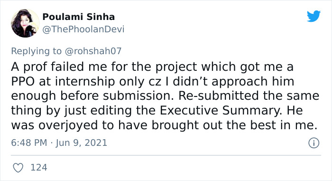Click the word "internship" in the tweet
Viewport: 332px width, 181px height.
pos(85,82)
